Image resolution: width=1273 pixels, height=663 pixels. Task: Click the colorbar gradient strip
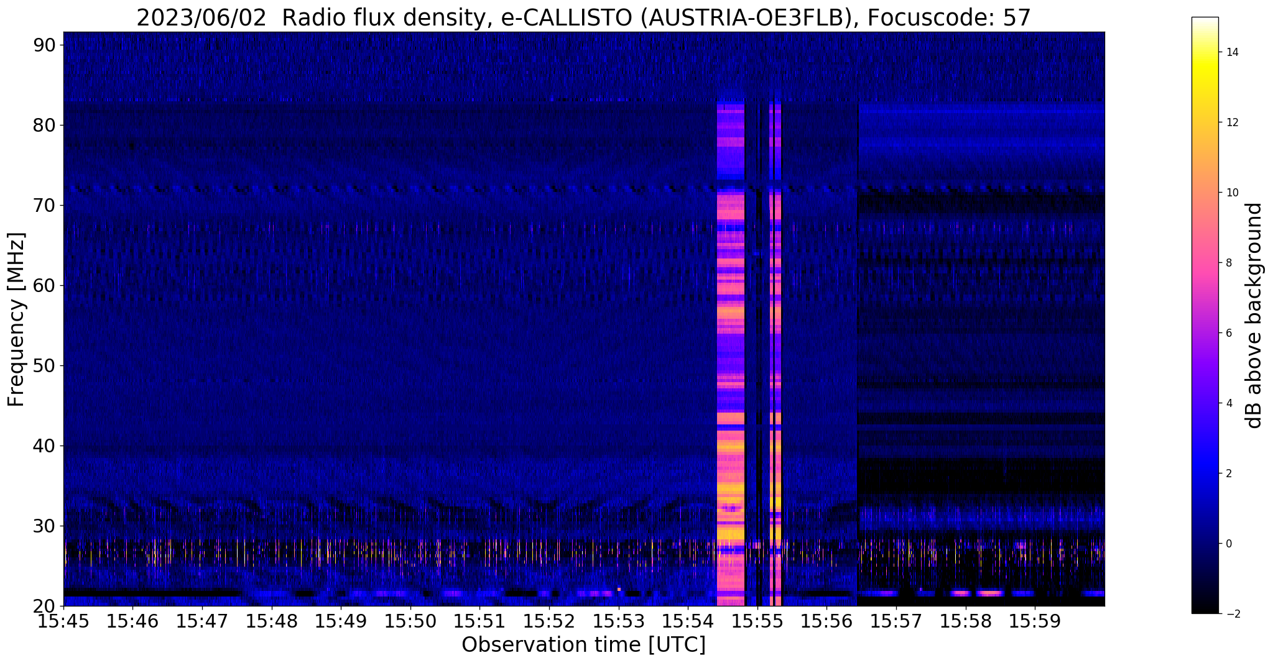click(x=1205, y=316)
